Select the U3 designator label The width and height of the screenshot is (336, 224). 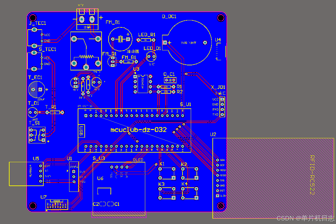tap(136, 69)
